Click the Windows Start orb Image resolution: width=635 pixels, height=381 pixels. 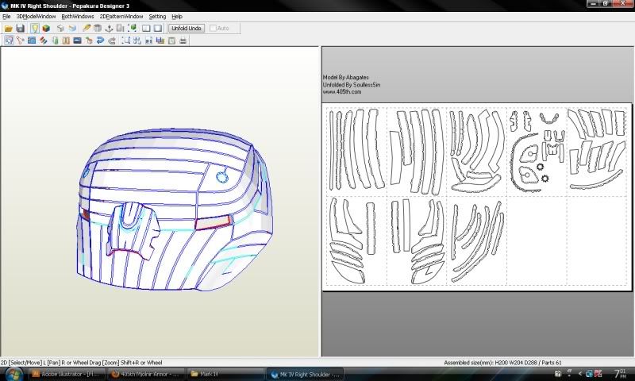13,373
